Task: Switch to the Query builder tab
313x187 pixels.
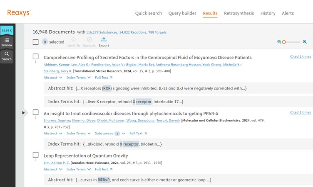Action: [182, 13]
